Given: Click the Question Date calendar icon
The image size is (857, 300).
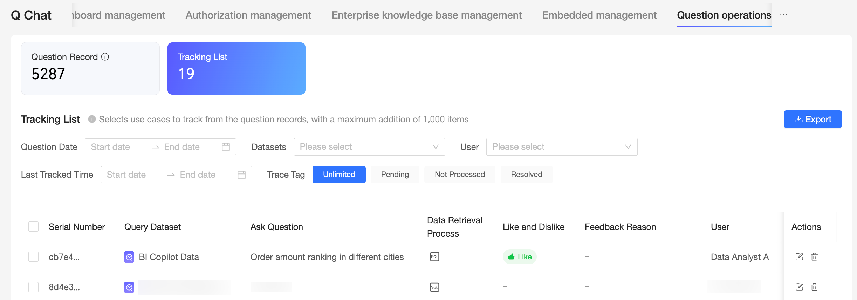Looking at the screenshot, I should click(x=226, y=147).
